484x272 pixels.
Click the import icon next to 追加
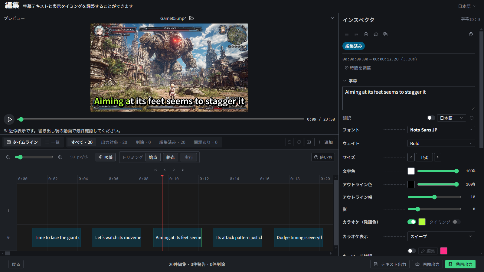coord(309,142)
